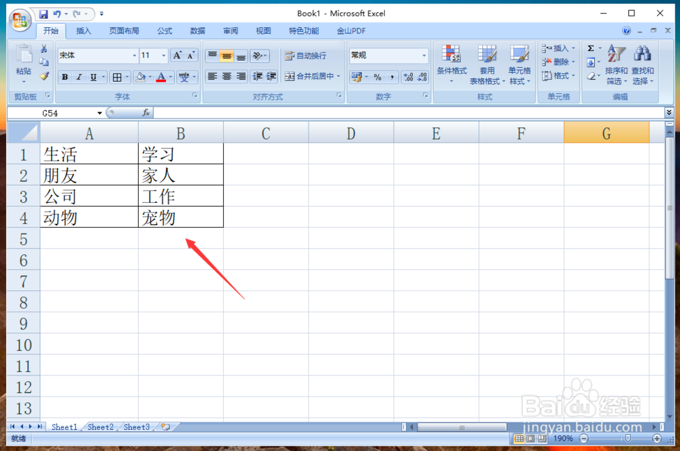Open 单元格样式 cell styles
Image resolution: width=680 pixels, height=451 pixels.
point(520,64)
